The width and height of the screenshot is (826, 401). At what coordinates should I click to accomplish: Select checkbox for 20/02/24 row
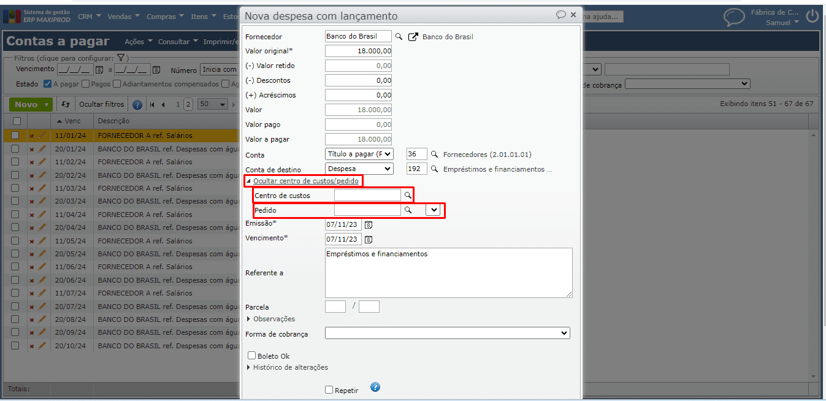pyautogui.click(x=15, y=175)
